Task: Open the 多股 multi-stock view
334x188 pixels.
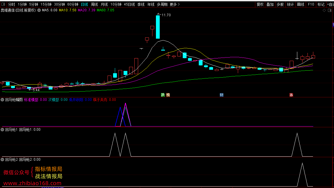Action: coord(280,4)
